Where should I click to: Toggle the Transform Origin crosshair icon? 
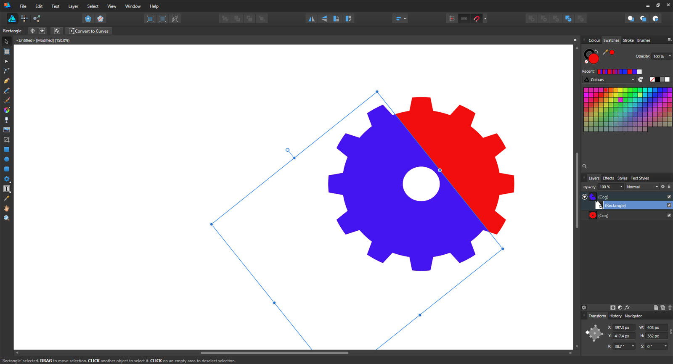click(x=32, y=31)
